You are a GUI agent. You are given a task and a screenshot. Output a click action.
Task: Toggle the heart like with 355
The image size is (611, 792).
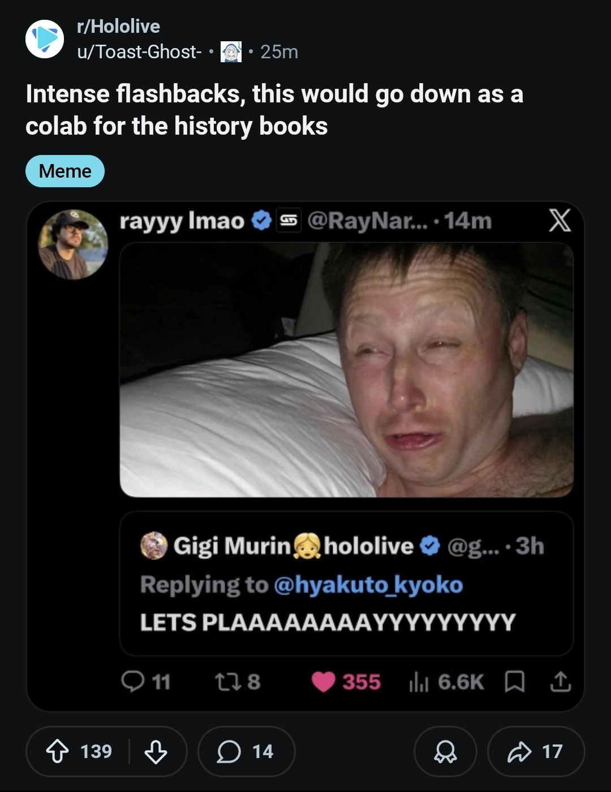point(324,682)
